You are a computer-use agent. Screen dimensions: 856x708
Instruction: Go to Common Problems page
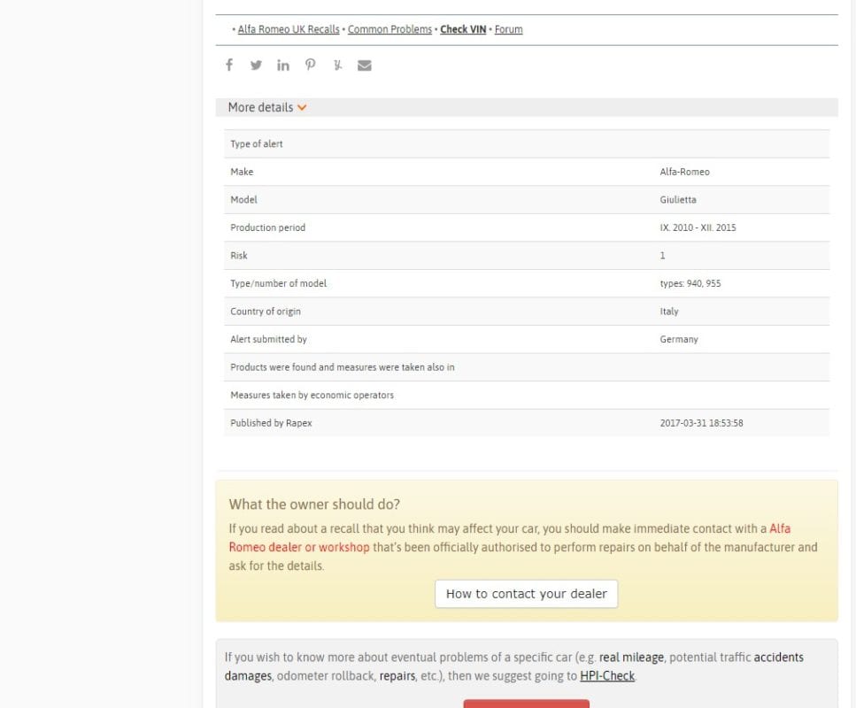(389, 29)
